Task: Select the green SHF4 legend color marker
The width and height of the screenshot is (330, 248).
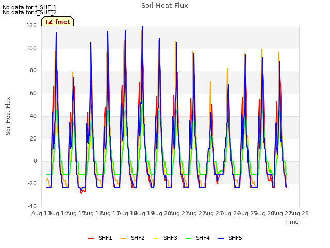Action: click(188, 239)
